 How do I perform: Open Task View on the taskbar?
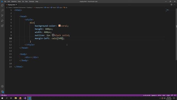11,98
